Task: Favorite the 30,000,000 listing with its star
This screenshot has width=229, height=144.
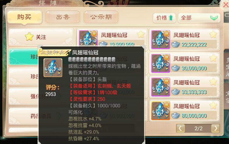Action: pos(213,58)
